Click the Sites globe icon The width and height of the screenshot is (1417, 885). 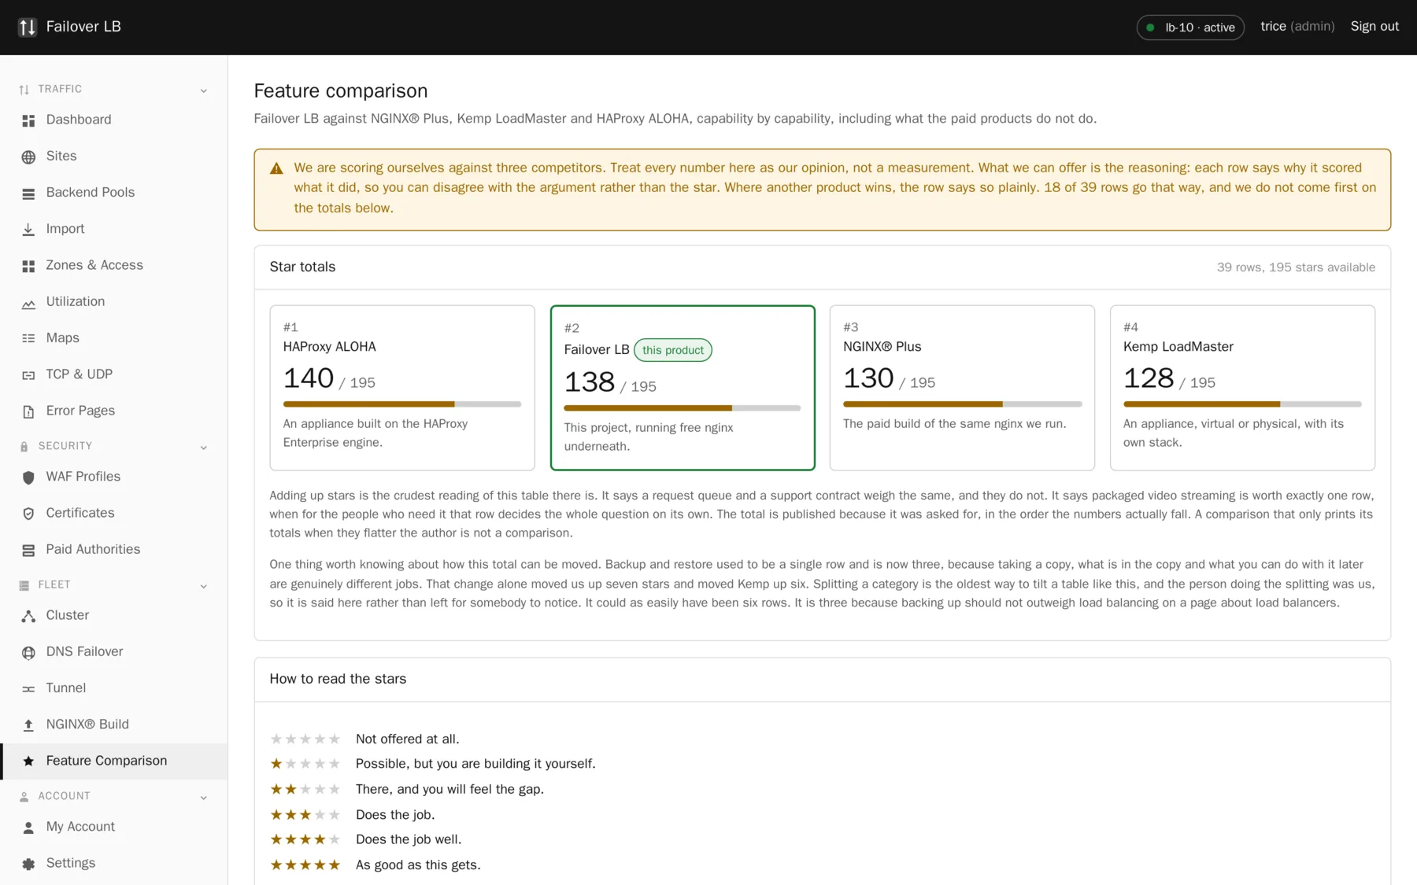[28, 157]
